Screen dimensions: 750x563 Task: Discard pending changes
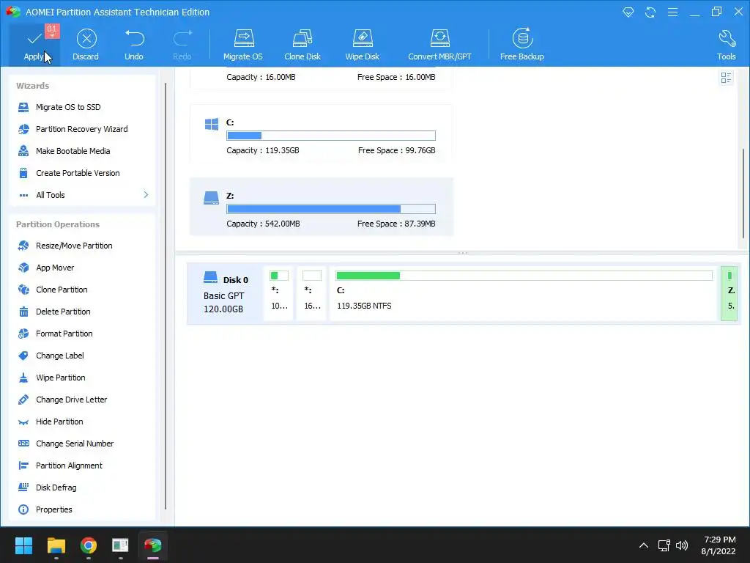pos(86,45)
